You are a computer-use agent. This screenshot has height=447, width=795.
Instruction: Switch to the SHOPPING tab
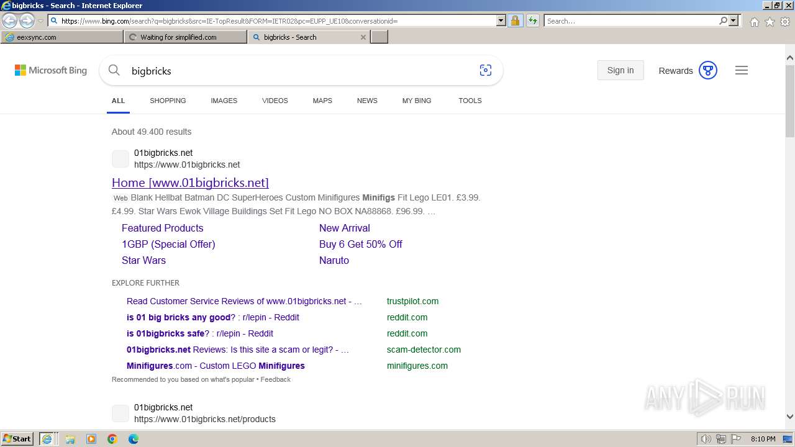[168, 101]
